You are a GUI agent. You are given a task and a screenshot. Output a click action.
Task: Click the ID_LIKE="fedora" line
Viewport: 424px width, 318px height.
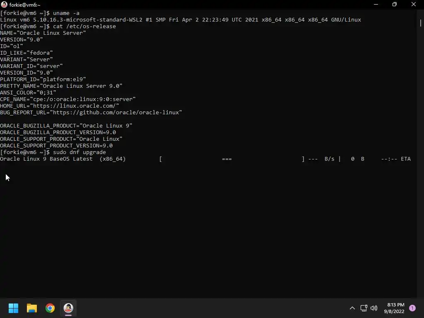coord(26,53)
